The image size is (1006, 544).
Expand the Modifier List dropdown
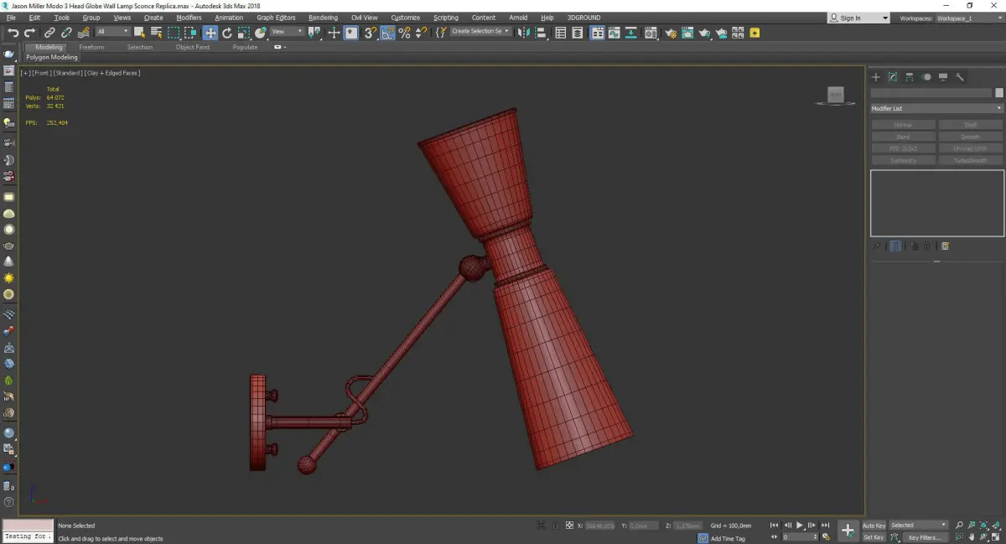point(936,108)
